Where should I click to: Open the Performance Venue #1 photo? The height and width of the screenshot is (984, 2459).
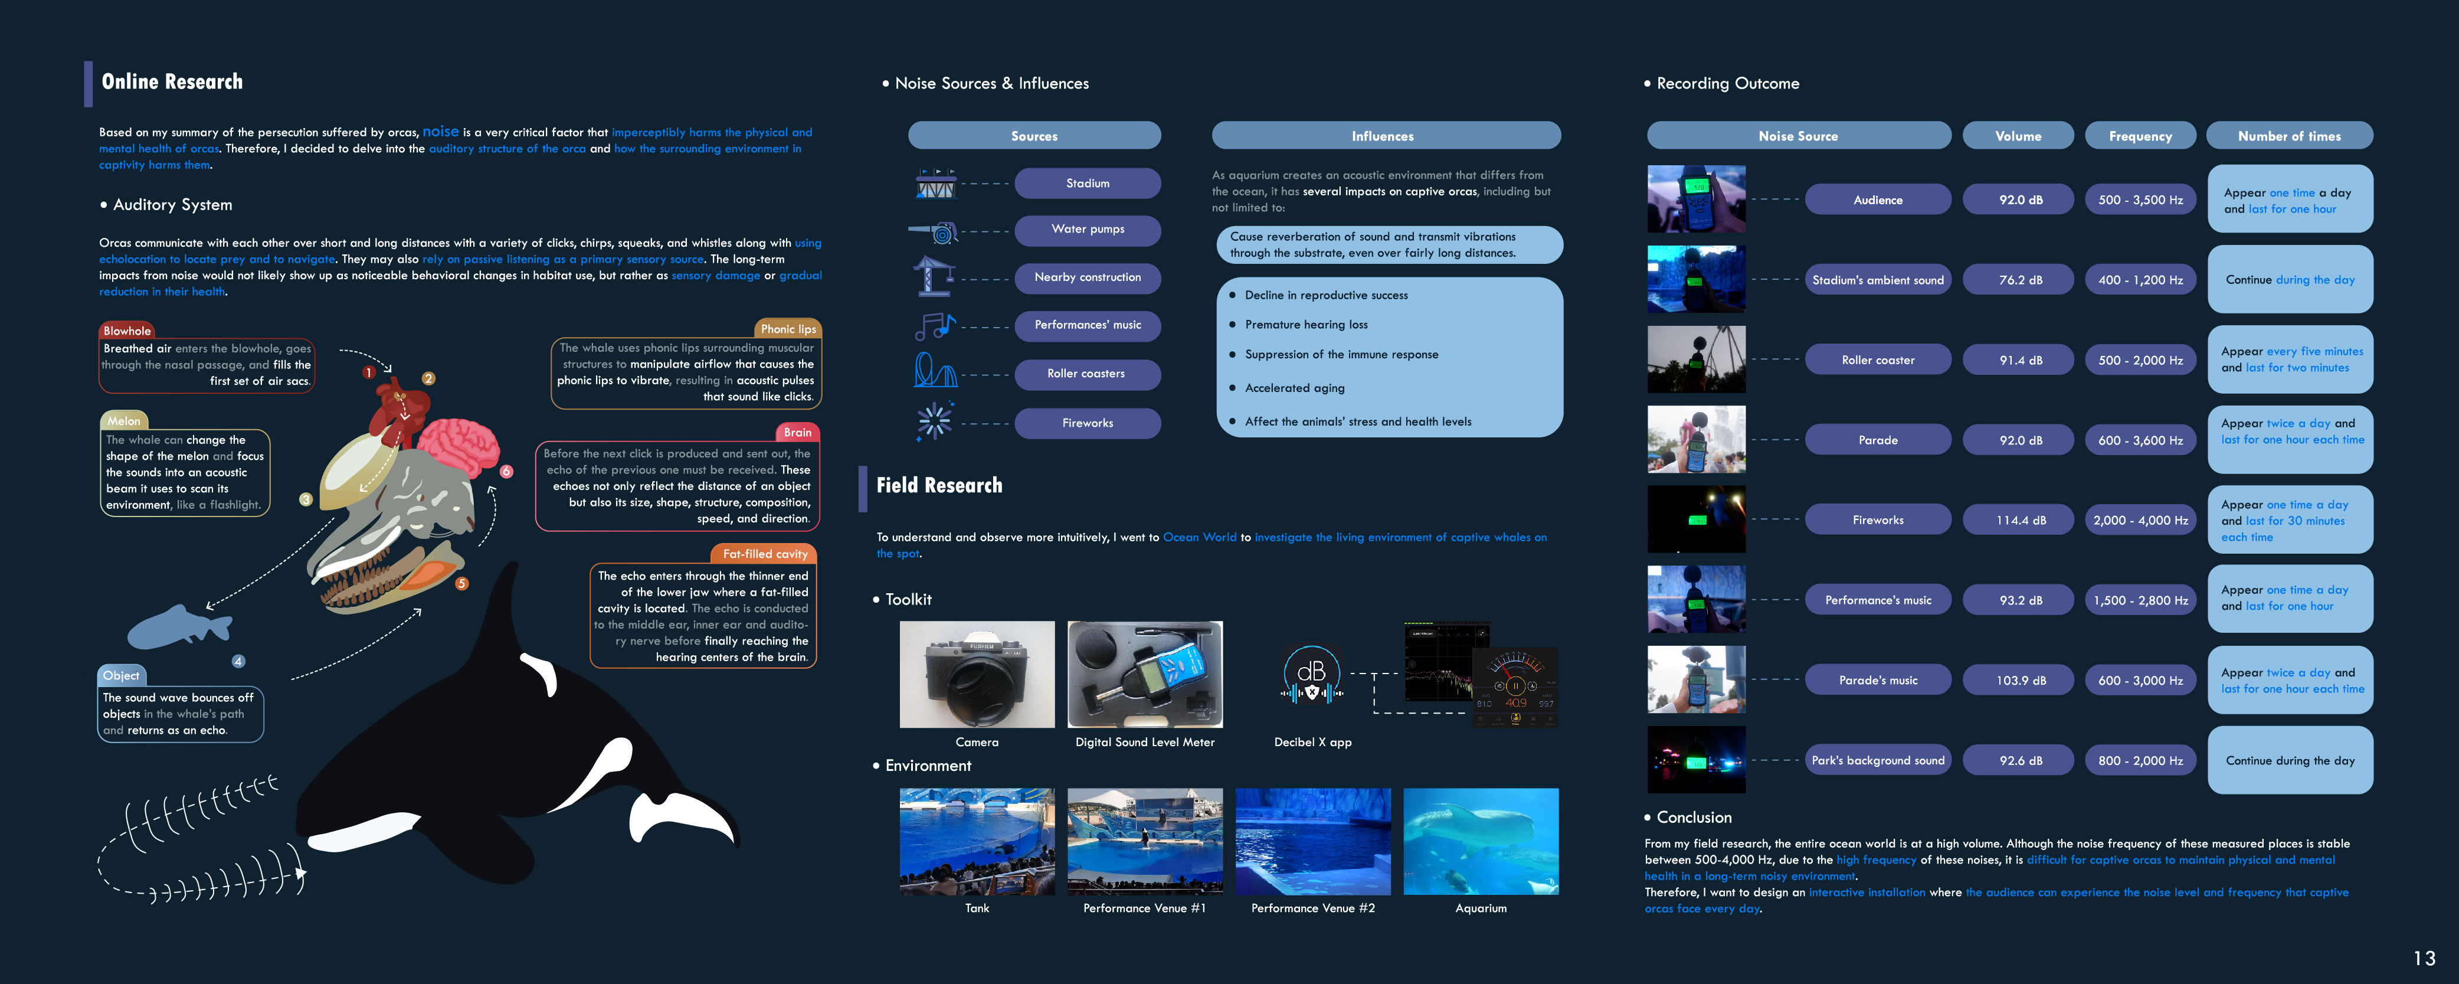[1145, 841]
